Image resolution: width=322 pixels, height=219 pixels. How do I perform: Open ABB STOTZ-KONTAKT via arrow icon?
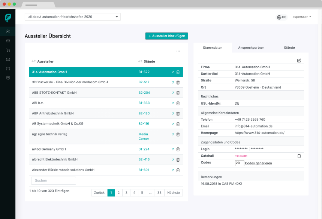[x=173, y=93]
